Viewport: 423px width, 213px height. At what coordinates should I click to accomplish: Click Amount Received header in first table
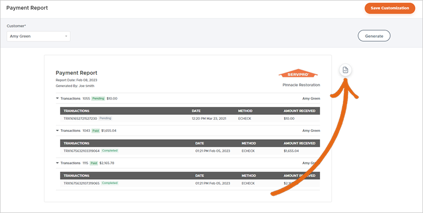(300, 111)
